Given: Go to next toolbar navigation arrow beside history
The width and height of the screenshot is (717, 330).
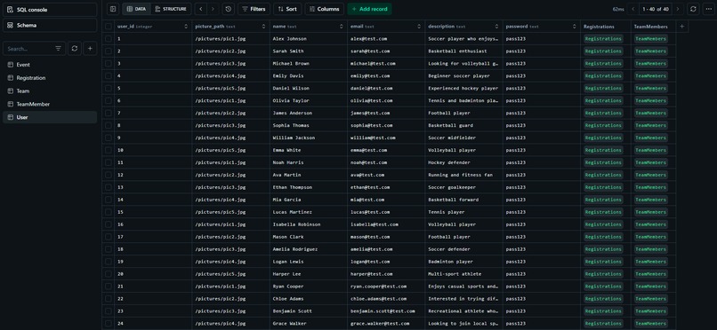Looking at the screenshot, I should pyautogui.click(x=213, y=9).
